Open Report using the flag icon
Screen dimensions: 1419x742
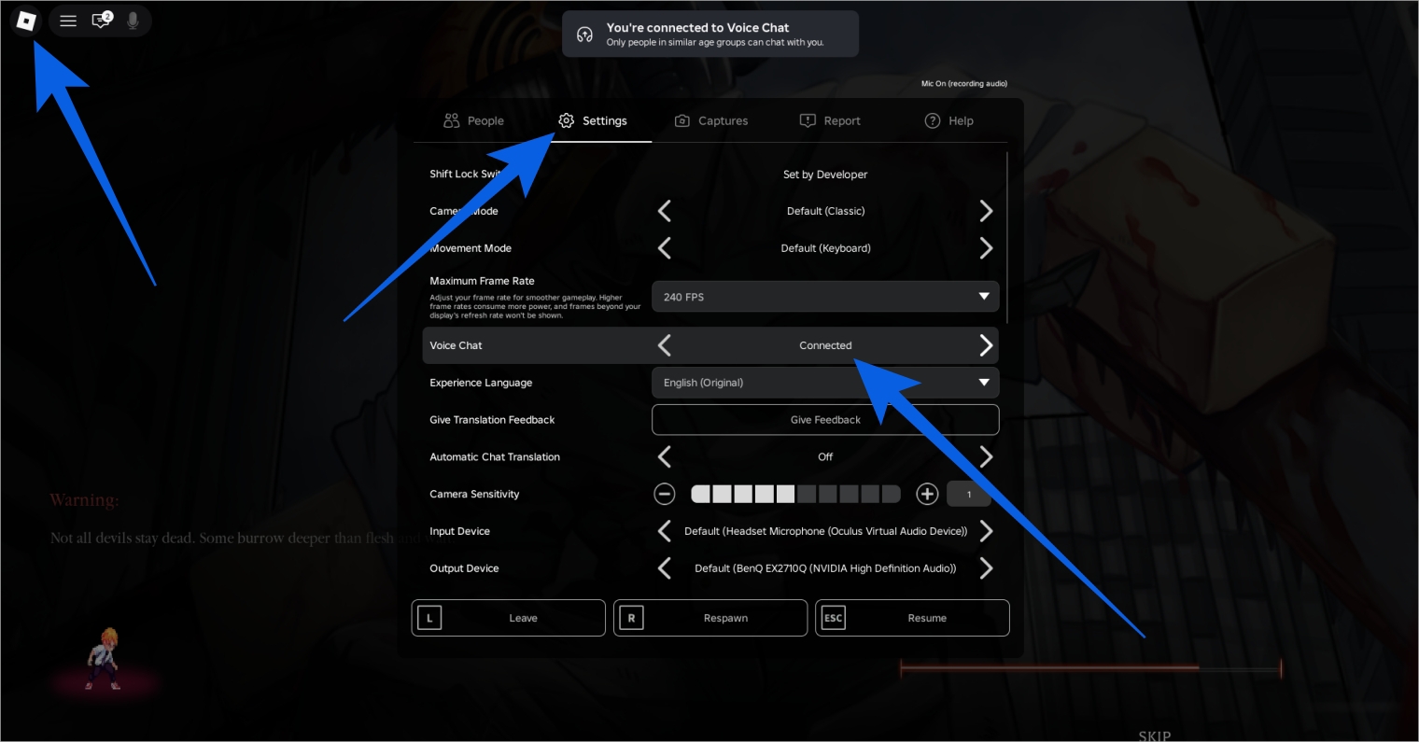tap(807, 120)
